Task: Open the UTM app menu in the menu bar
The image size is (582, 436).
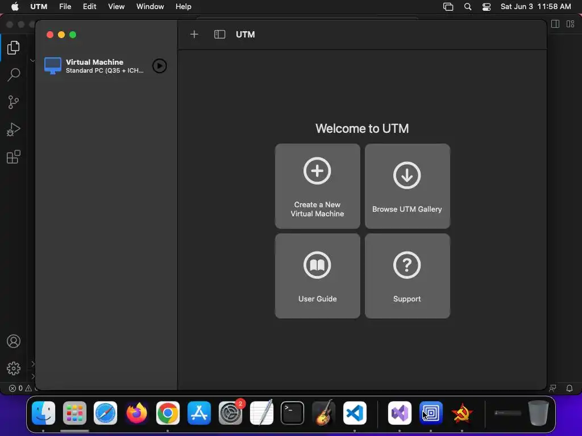Action: point(39,7)
